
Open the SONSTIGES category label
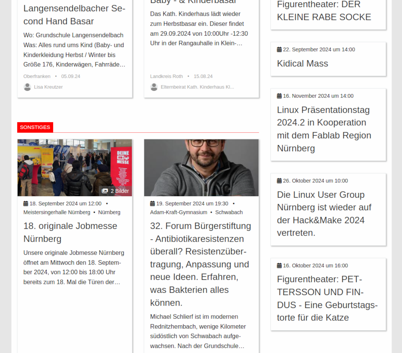(x=35, y=127)
